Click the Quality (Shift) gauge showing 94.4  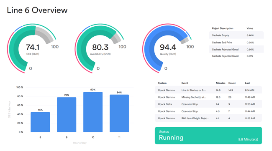click(x=168, y=48)
